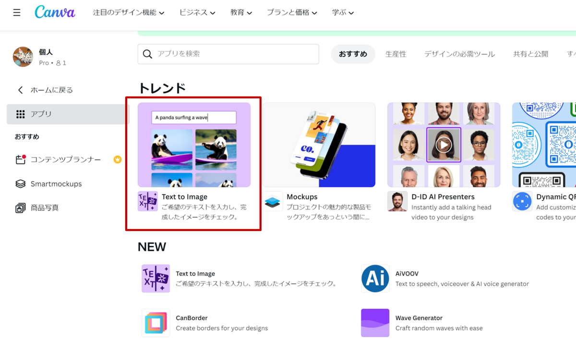Open the 教育 dropdown menu

coord(241,12)
